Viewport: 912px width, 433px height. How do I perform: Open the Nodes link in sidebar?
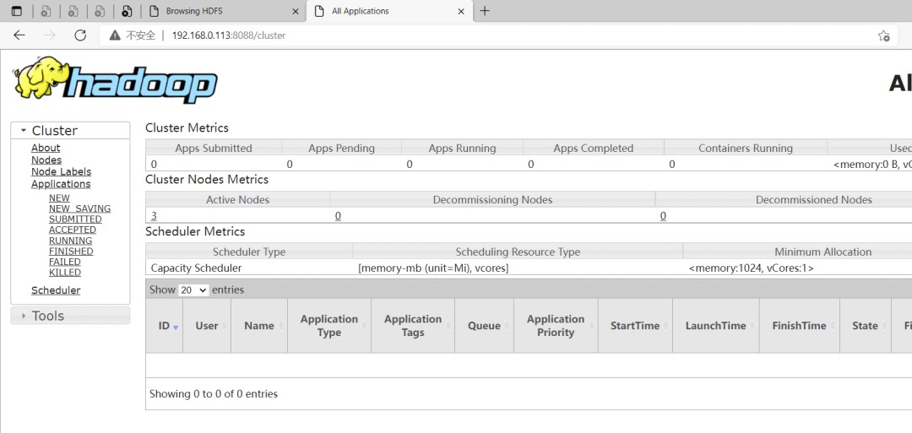point(46,160)
